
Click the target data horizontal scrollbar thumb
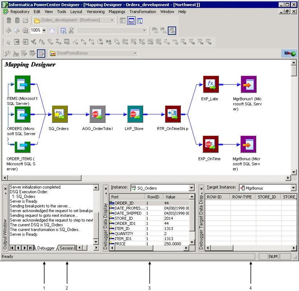pyautogui.click(x=222, y=248)
